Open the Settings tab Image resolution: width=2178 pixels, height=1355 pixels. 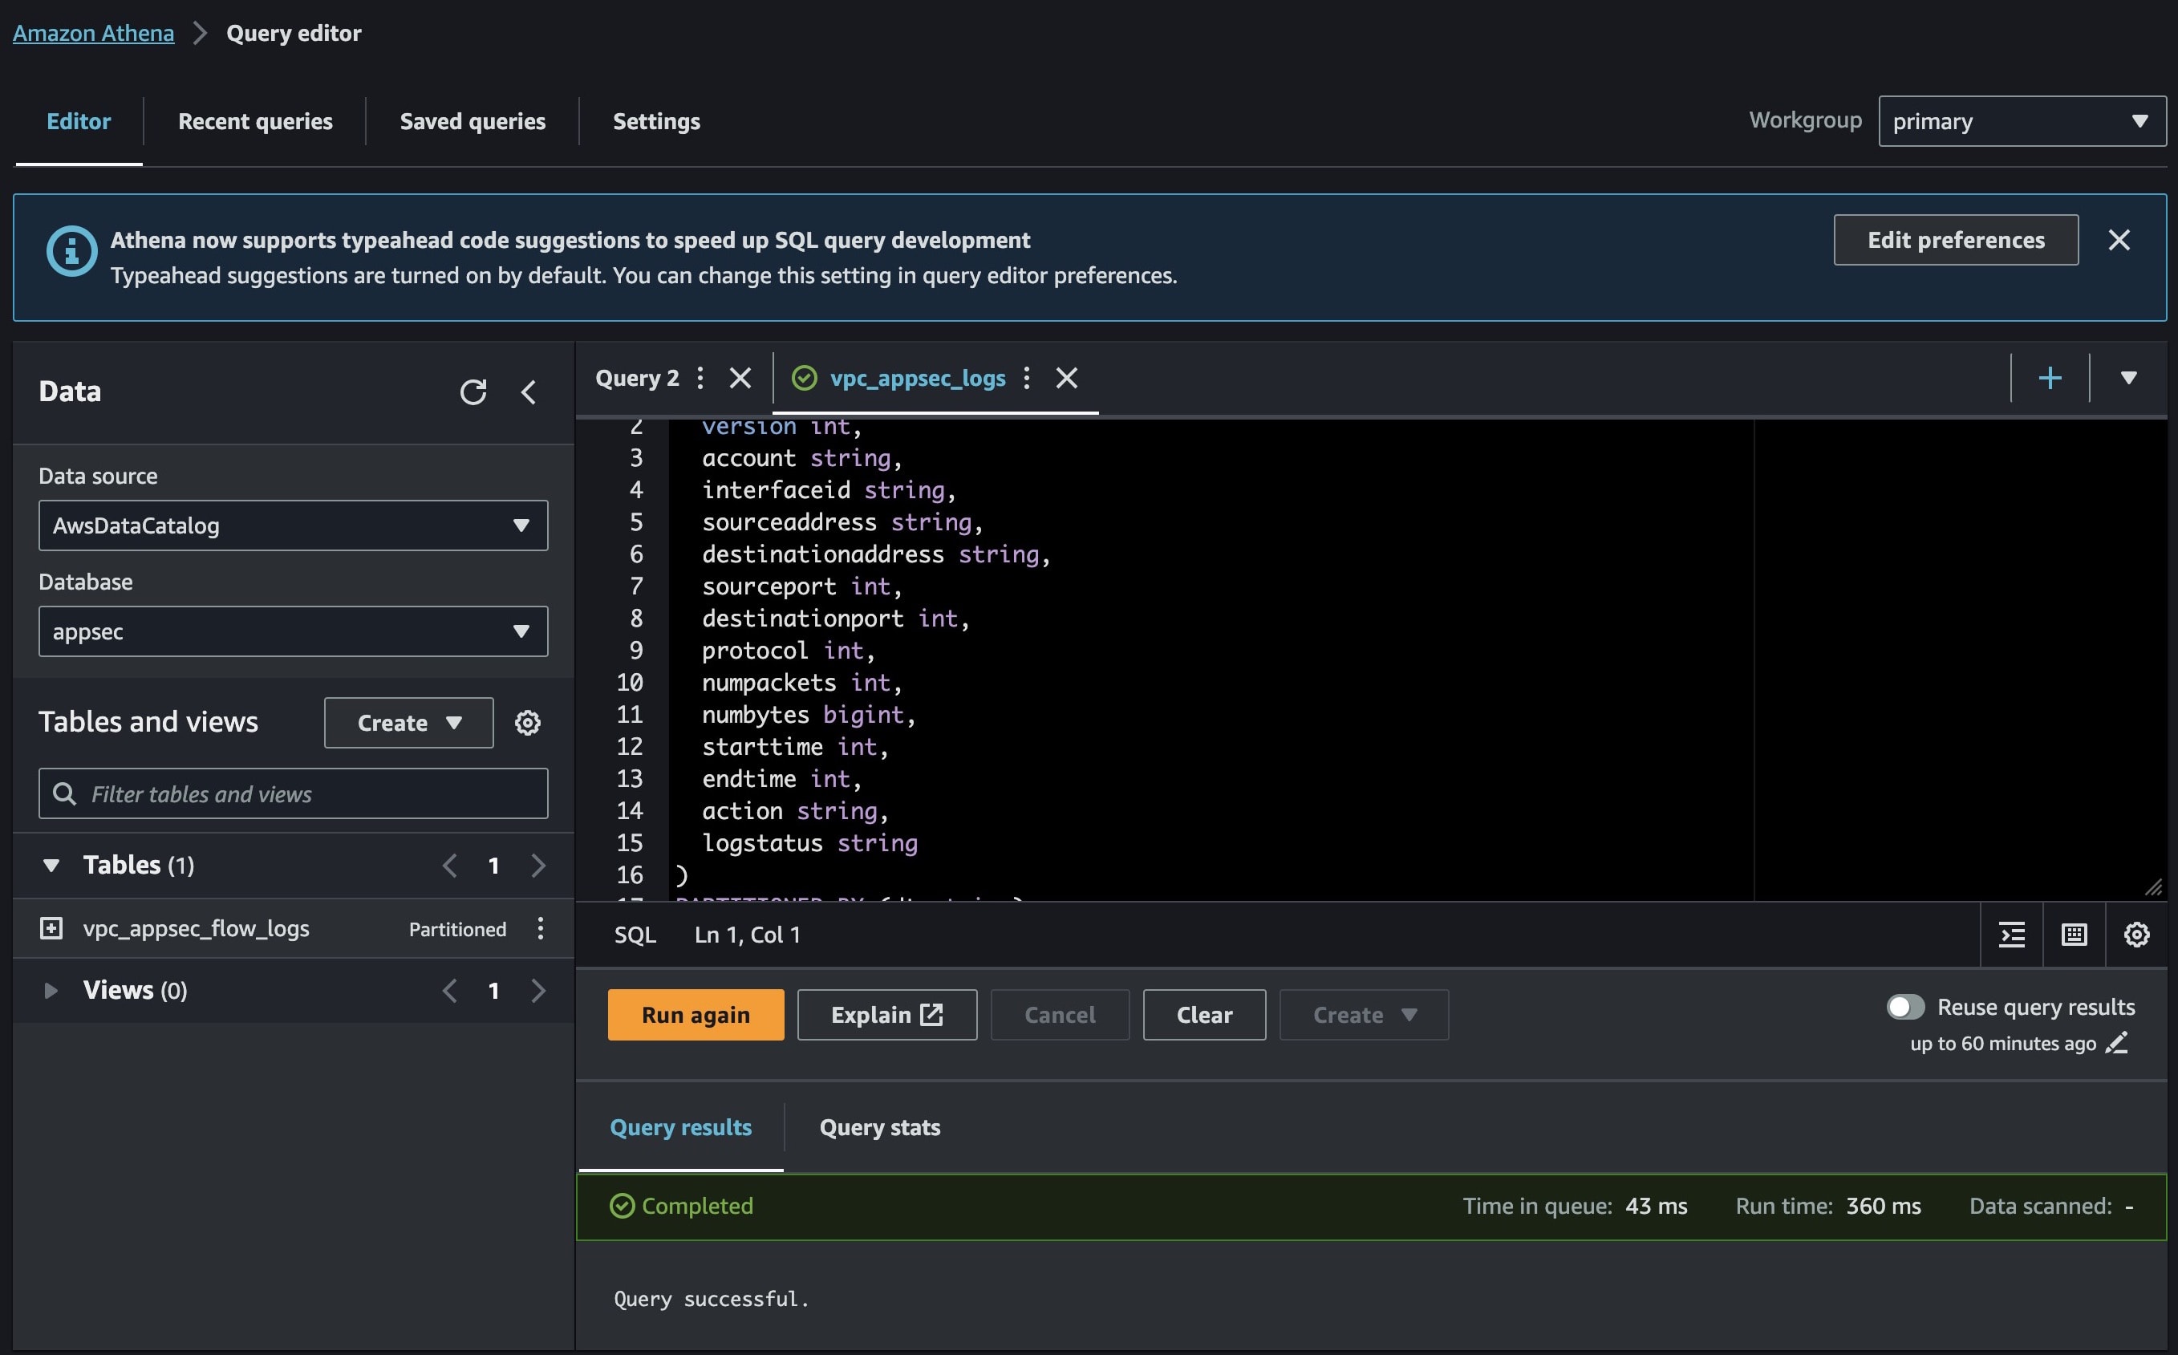pos(657,121)
